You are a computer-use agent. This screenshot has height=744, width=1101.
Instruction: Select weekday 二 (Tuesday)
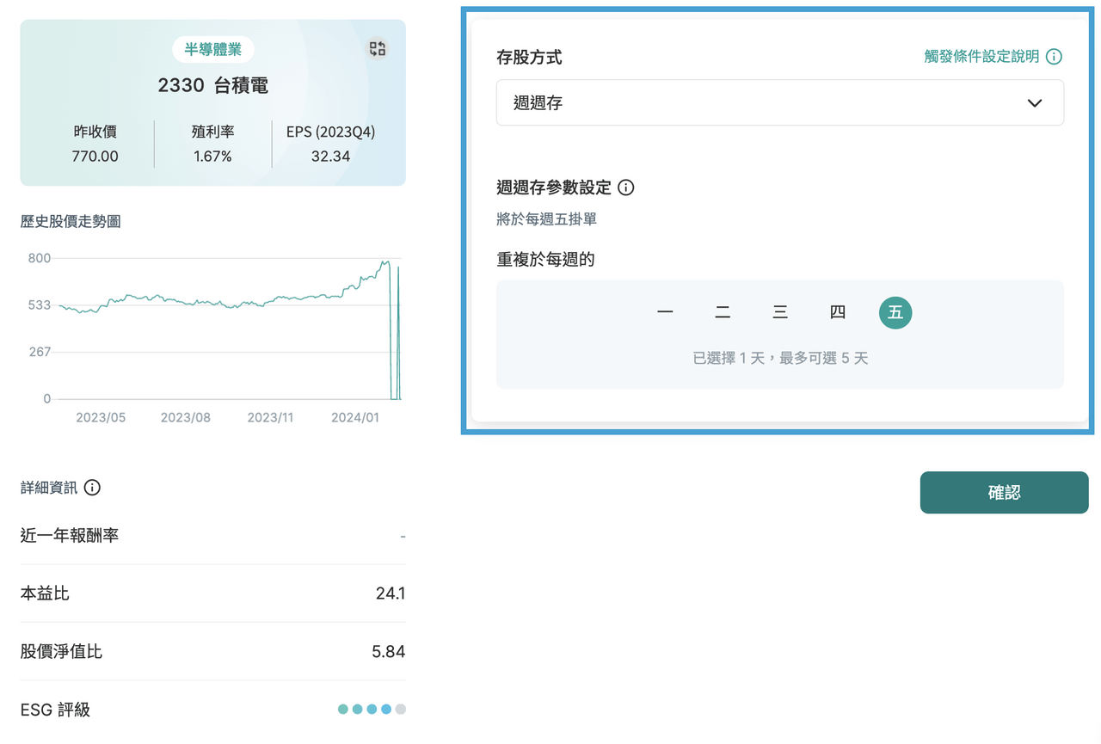point(723,313)
